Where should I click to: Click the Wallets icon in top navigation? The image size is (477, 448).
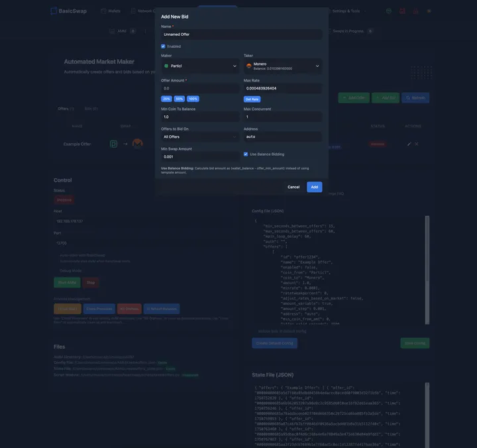[103, 11]
